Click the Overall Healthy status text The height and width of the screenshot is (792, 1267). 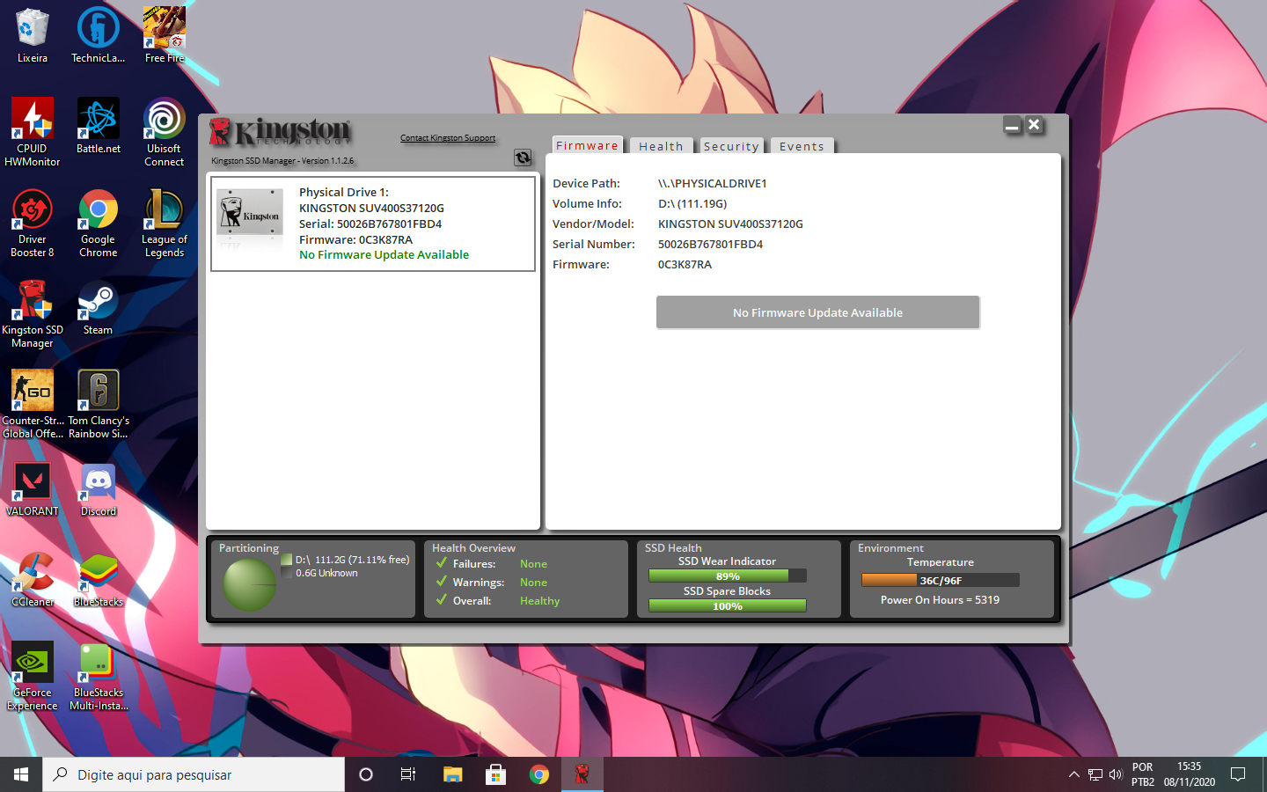pos(540,601)
